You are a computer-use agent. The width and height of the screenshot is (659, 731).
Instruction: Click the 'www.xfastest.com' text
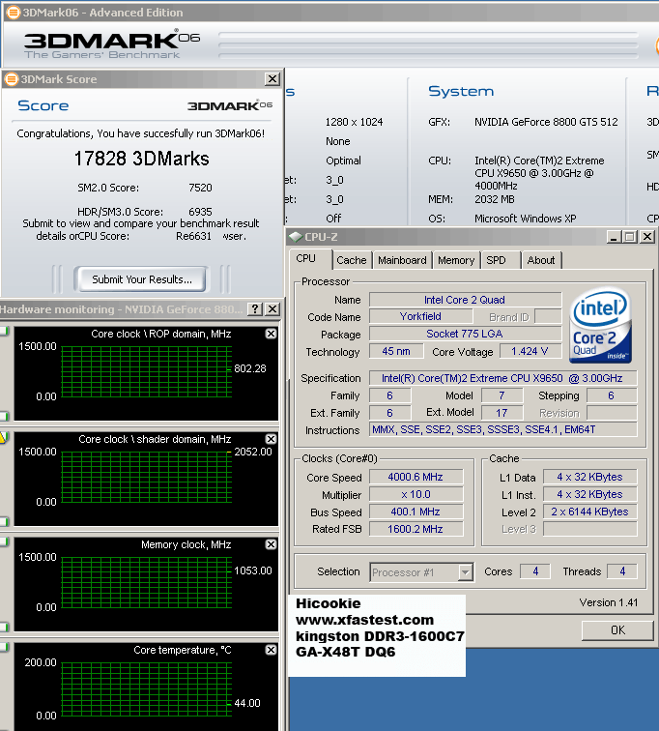(x=364, y=620)
